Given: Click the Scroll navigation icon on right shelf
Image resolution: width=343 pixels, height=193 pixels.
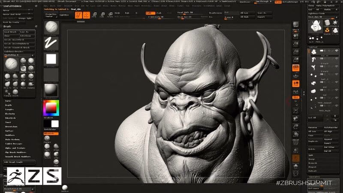Looking at the screenshot, I should tap(296, 36).
